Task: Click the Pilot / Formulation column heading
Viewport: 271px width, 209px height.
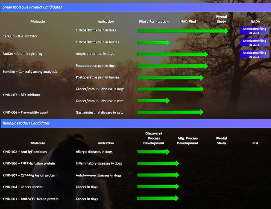Action: (154, 22)
